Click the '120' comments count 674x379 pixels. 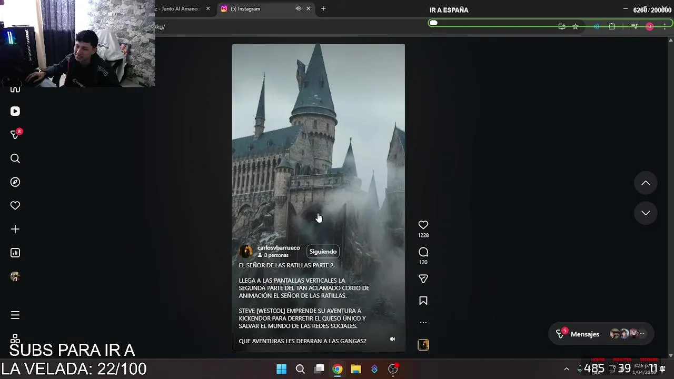coord(423,262)
